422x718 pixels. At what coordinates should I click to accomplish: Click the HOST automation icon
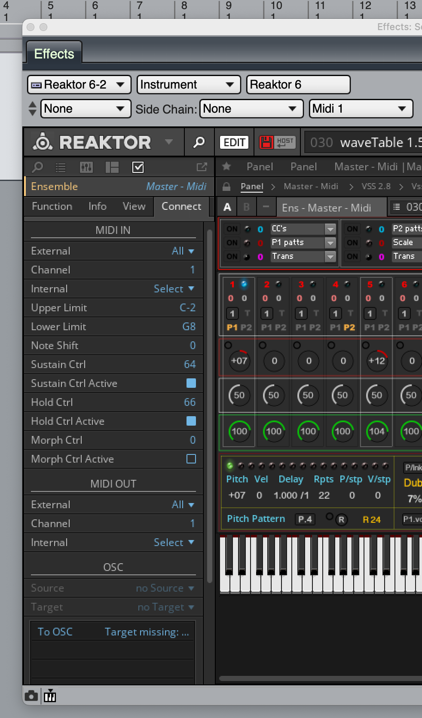(285, 142)
